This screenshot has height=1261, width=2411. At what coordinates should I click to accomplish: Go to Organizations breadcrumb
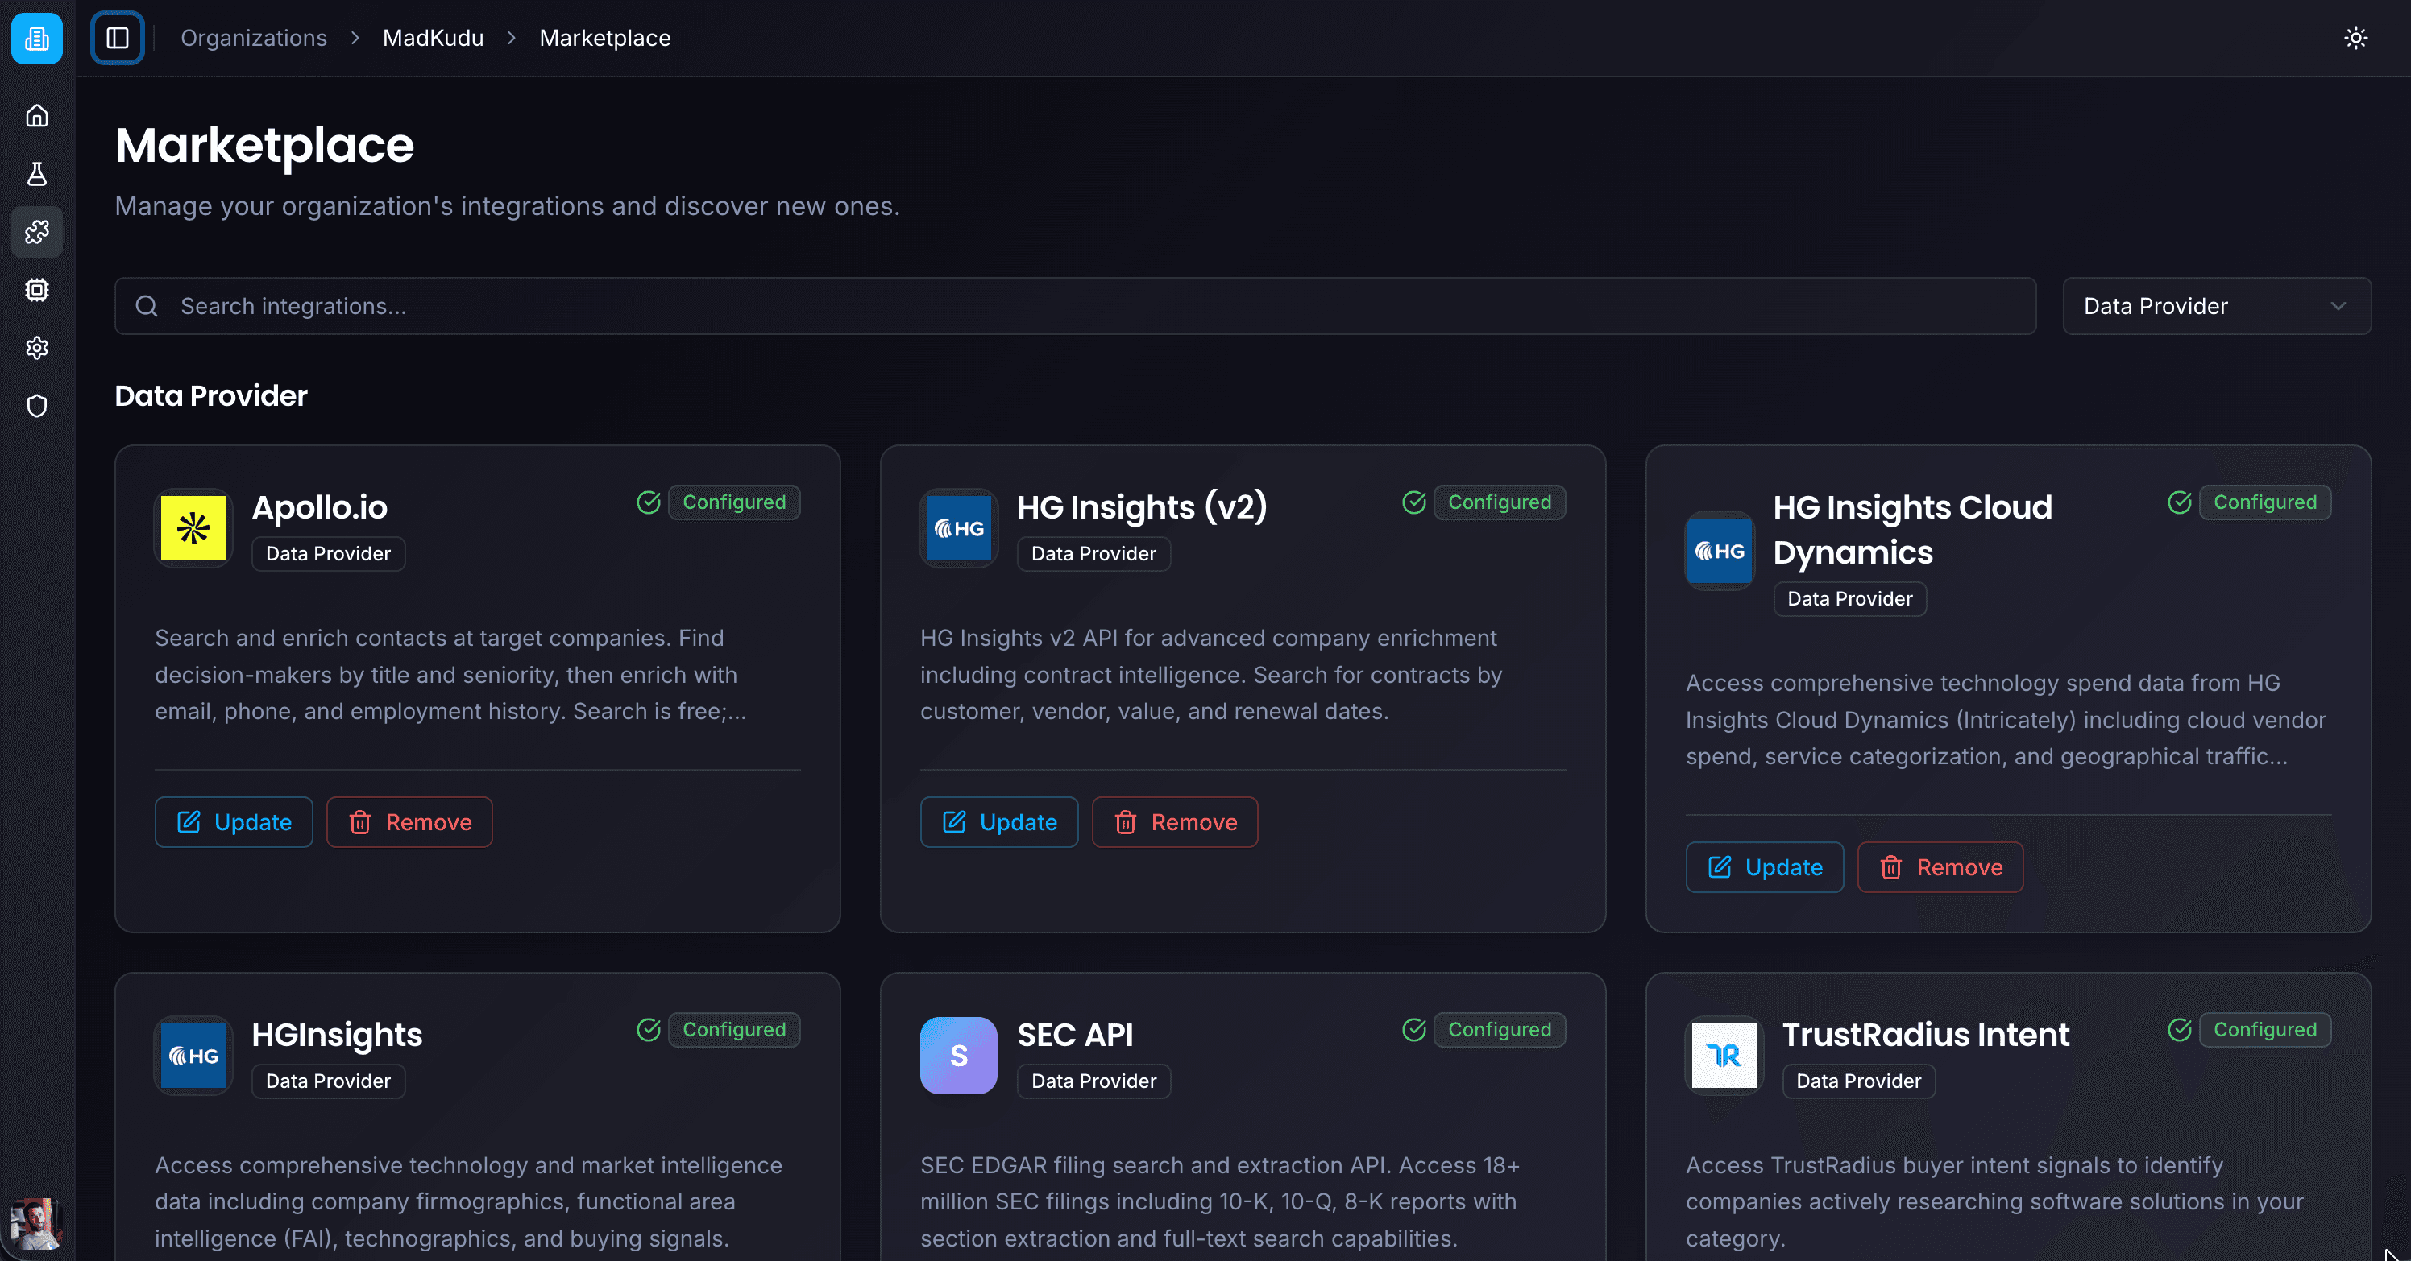[254, 39]
